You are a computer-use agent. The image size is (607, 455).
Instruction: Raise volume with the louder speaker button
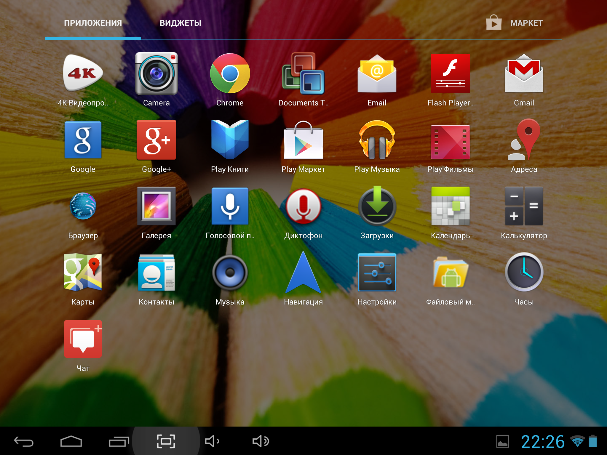coord(261,441)
